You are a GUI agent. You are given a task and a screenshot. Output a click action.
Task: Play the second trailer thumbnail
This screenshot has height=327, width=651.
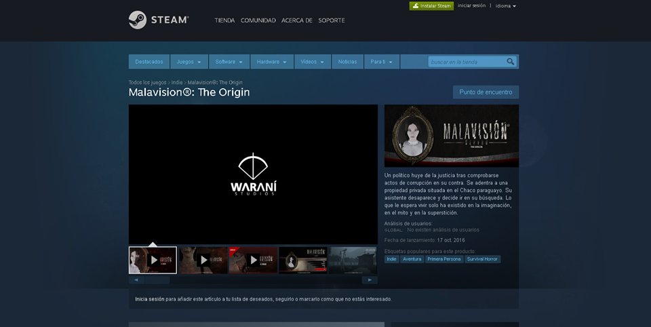tap(203, 260)
